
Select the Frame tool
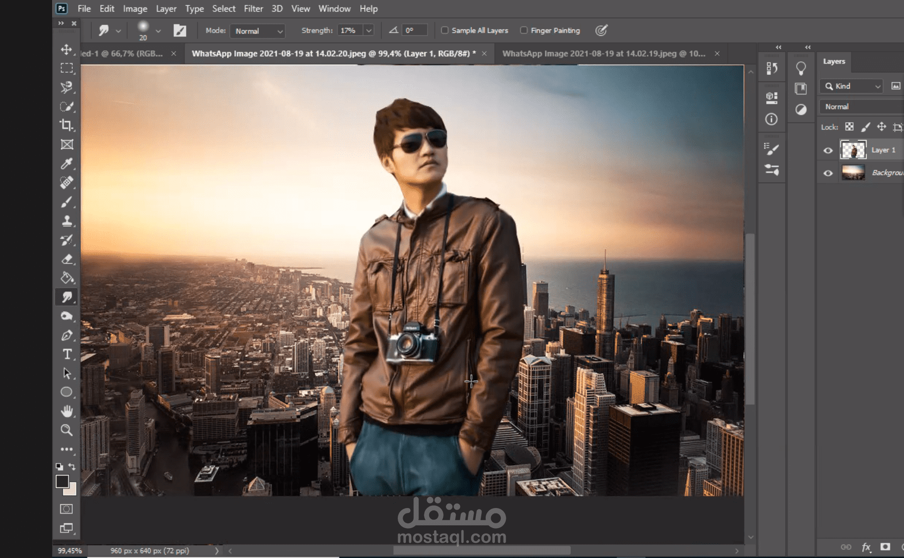tap(67, 144)
